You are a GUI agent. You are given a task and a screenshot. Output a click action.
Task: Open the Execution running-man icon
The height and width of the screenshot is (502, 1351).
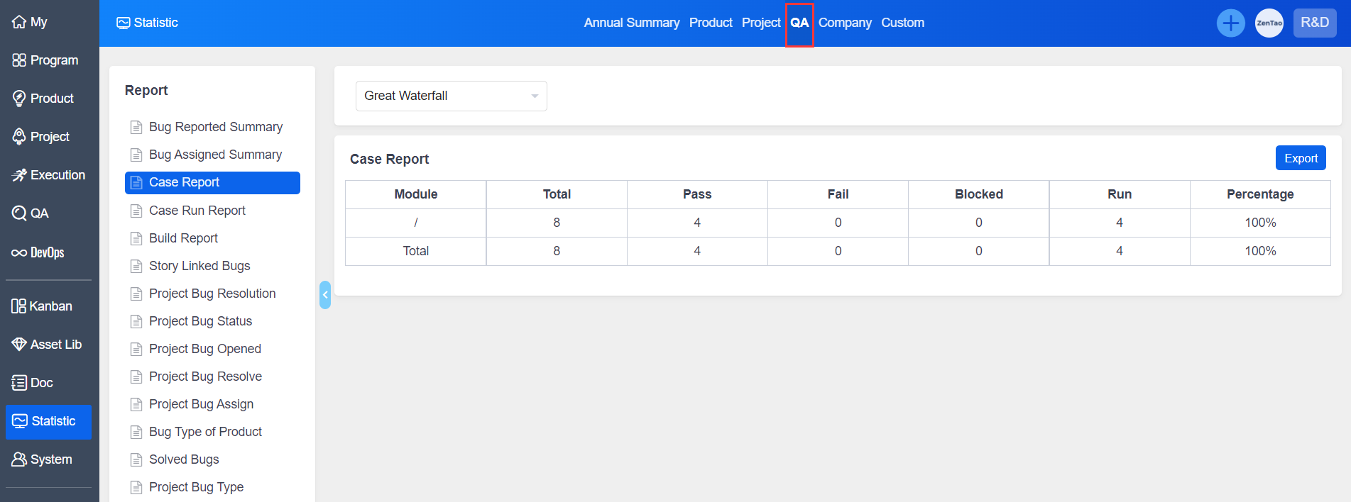(19, 175)
